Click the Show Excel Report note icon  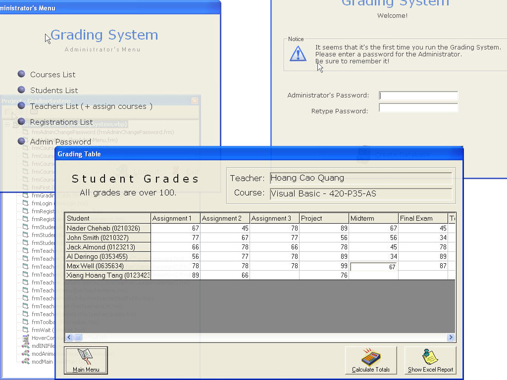tap(430, 356)
